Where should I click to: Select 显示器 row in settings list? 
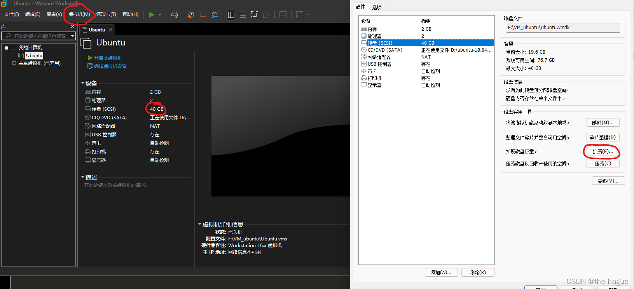coord(427,85)
